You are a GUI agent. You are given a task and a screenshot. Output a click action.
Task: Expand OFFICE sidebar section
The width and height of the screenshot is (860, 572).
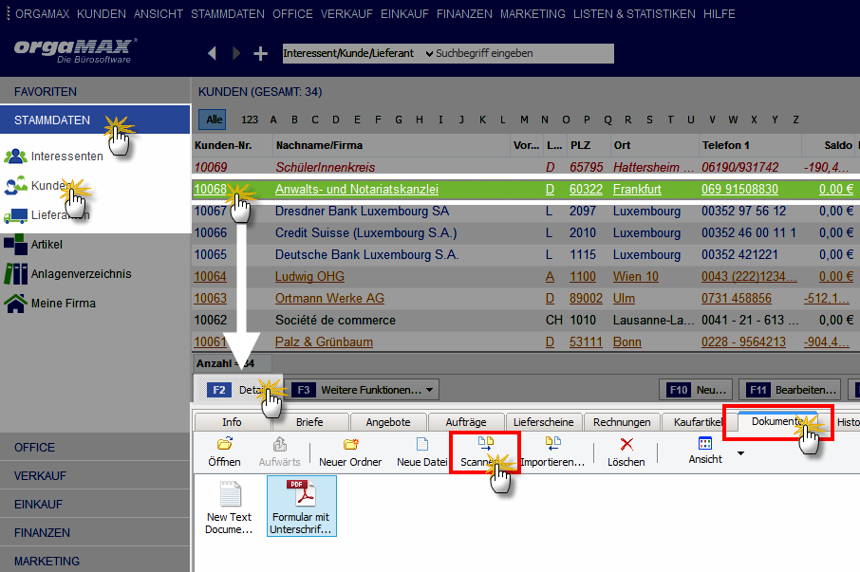pos(95,447)
